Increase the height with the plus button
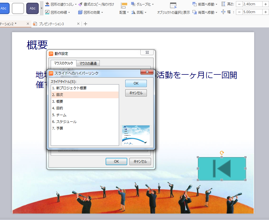Screen dimensions: 269x220 tap(266, 4)
